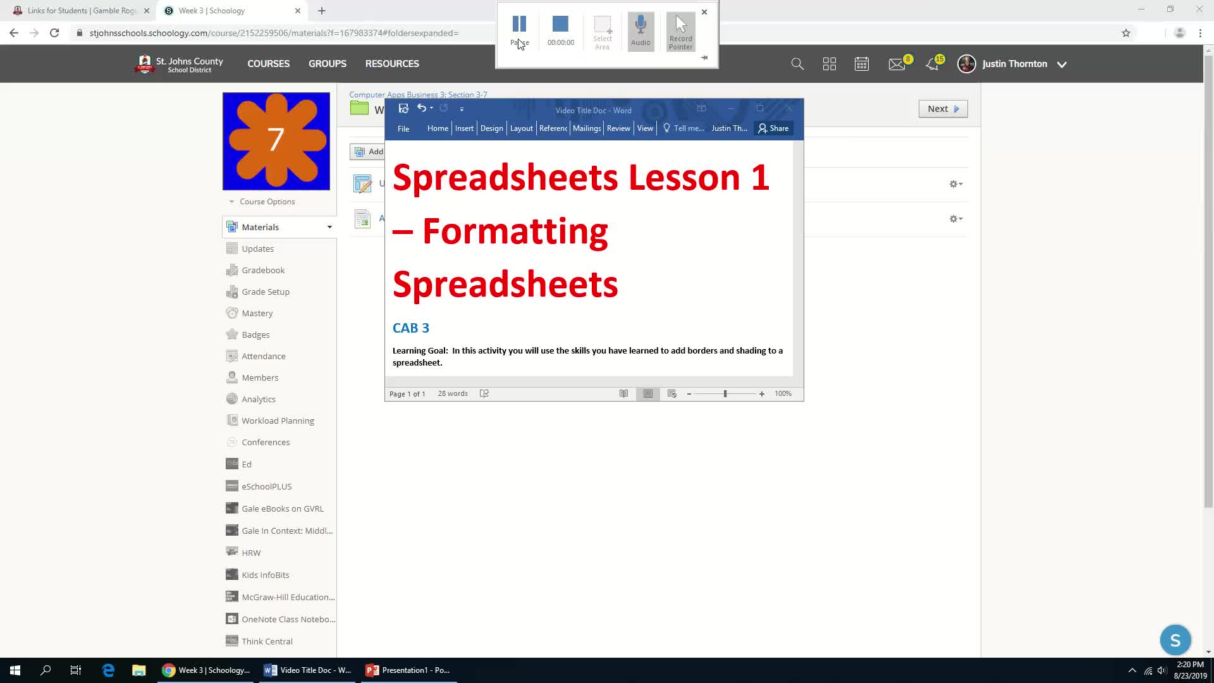Select the Audio record icon
The height and width of the screenshot is (683, 1214).
(x=641, y=30)
